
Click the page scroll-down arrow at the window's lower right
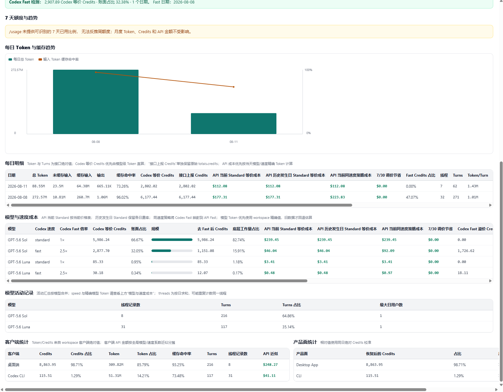[x=501, y=385]
